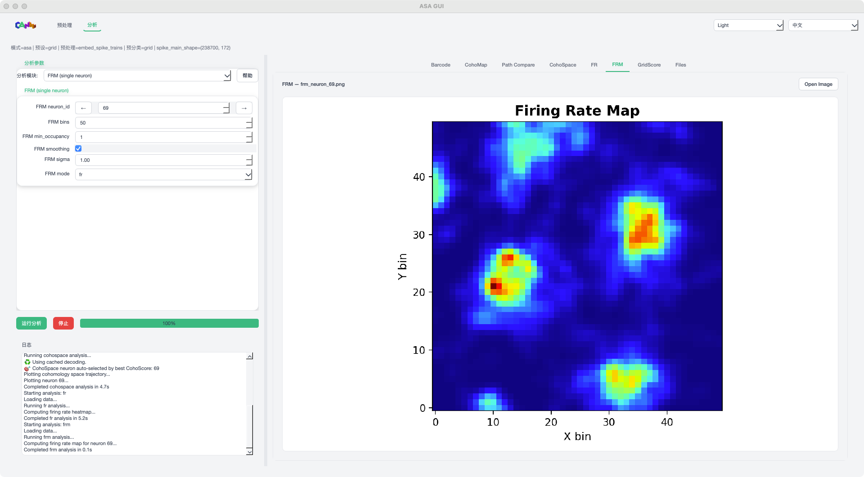Click the Open Image button
Screen dimensions: 864x477
point(818,84)
